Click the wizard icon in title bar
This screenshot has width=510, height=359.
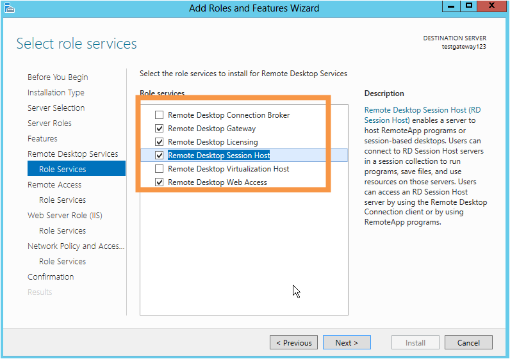point(10,8)
